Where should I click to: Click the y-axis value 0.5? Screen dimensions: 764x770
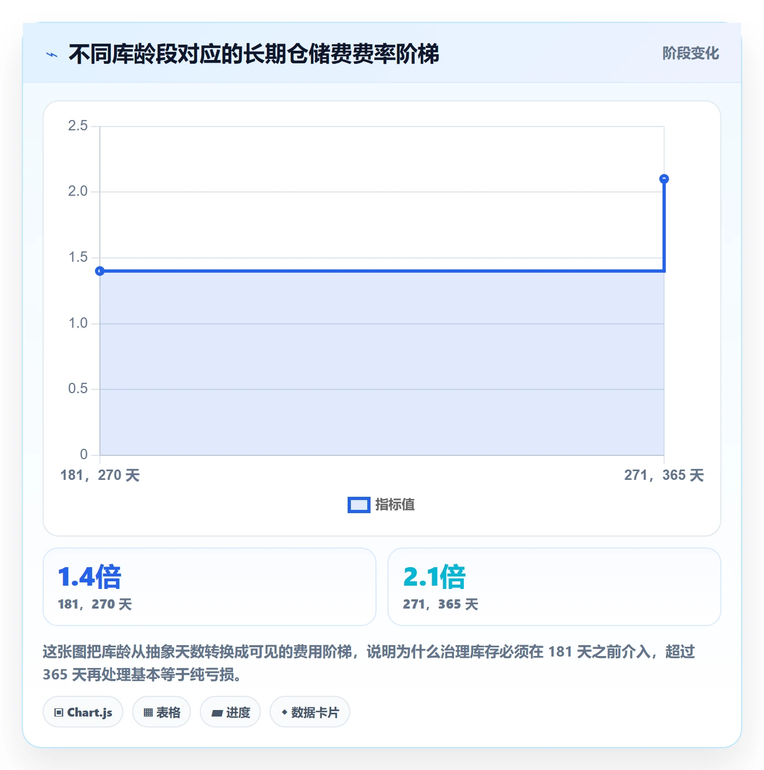(77, 389)
